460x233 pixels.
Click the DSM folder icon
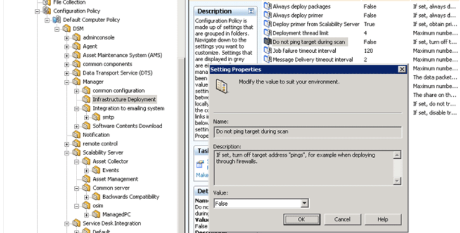click(x=66, y=29)
